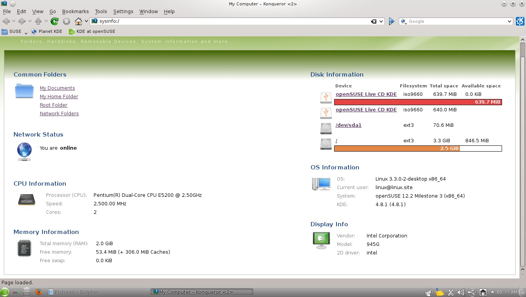Image resolution: width=526 pixels, height=297 pixels.
Task: Open the Window menu
Action: [149, 12]
